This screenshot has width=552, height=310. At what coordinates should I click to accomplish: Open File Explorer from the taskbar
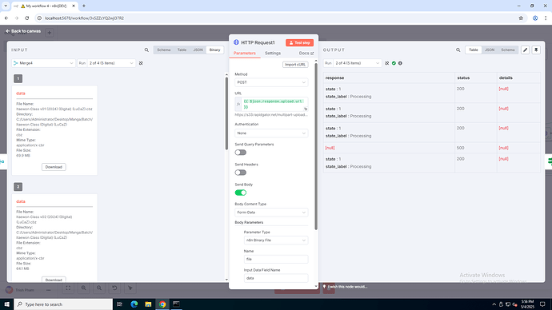(148, 304)
